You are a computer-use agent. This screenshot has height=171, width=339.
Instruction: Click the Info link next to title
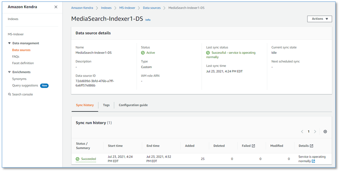pos(148,20)
